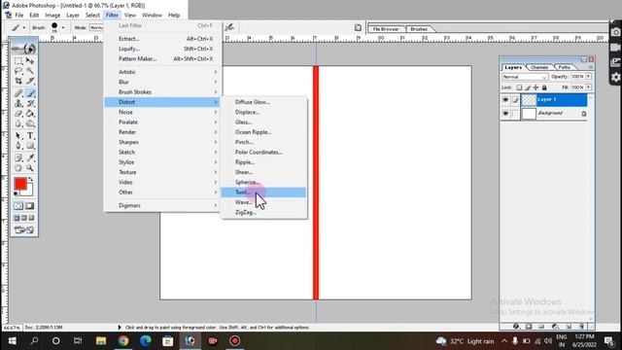Click the add layer style icon
The height and width of the screenshot is (350, 622).
(x=516, y=327)
